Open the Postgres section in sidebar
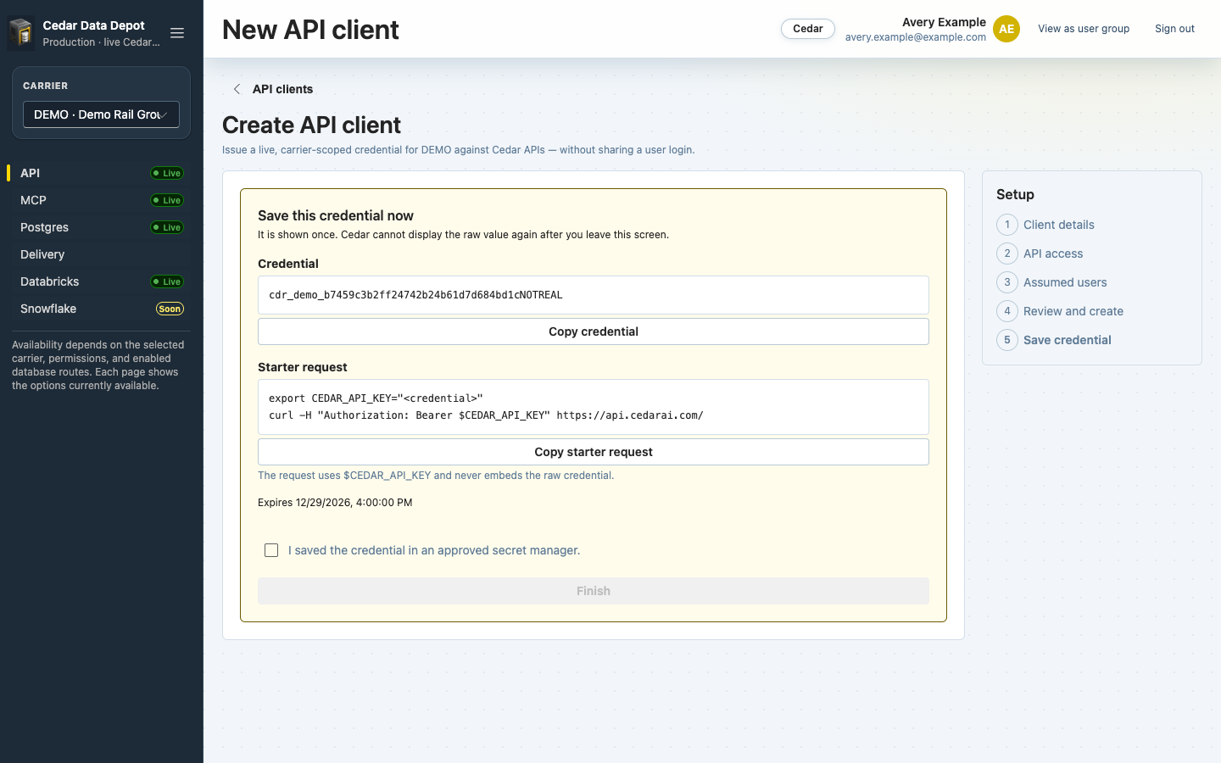The image size is (1221, 763). coord(102,227)
